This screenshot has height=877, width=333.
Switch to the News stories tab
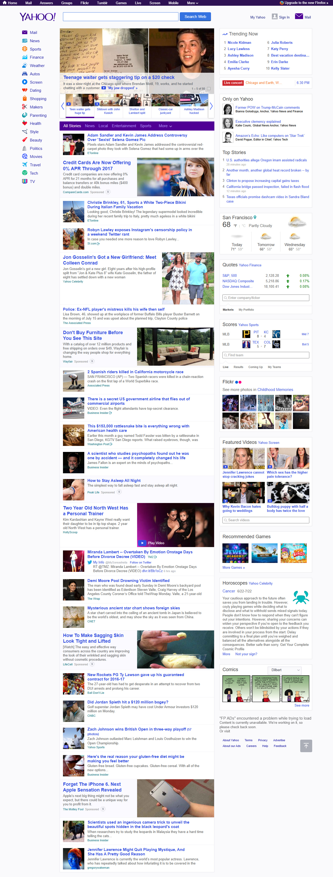(90, 126)
